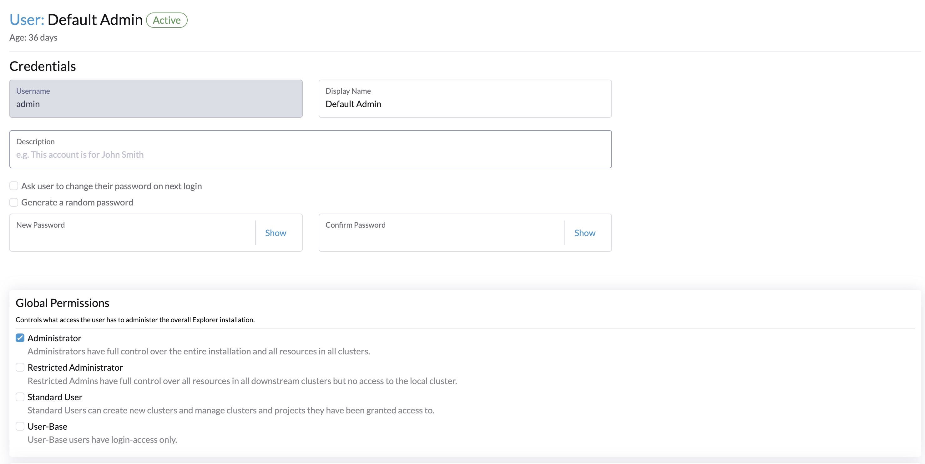Tick Generate a random password

pyautogui.click(x=14, y=202)
